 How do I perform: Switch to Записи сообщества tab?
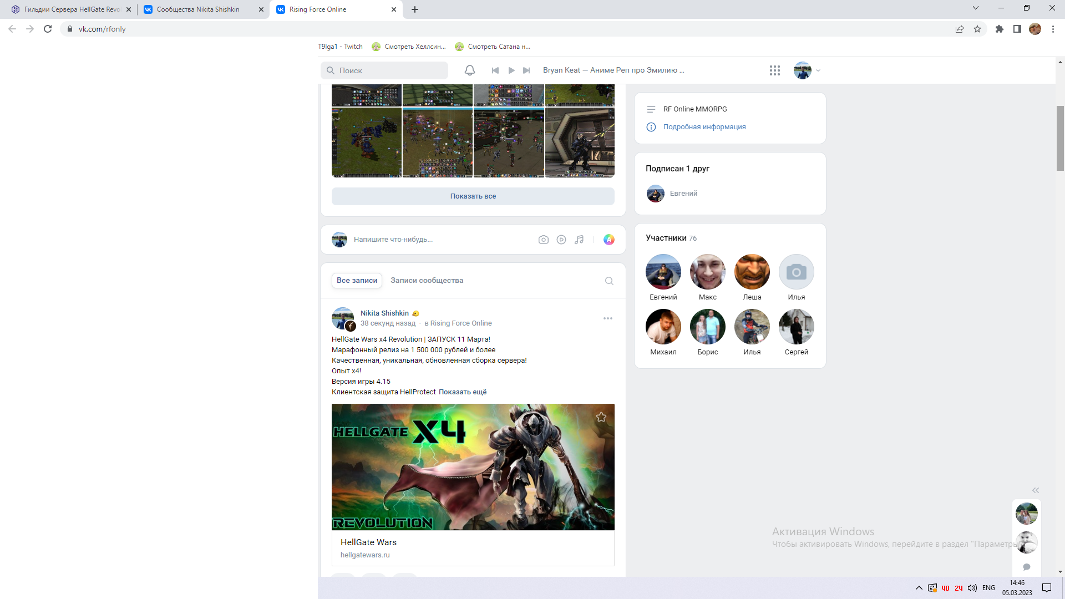(427, 281)
